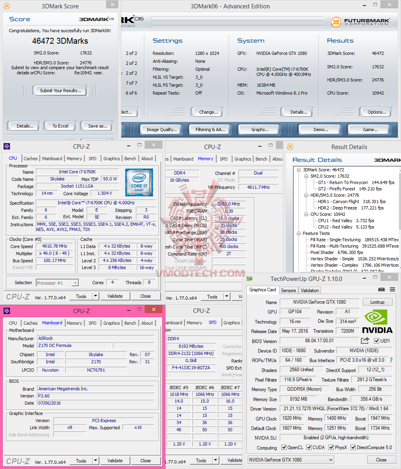Click Validate in CPU-Z CPU window
The image size is (401, 469).
pyautogui.click(x=115, y=296)
